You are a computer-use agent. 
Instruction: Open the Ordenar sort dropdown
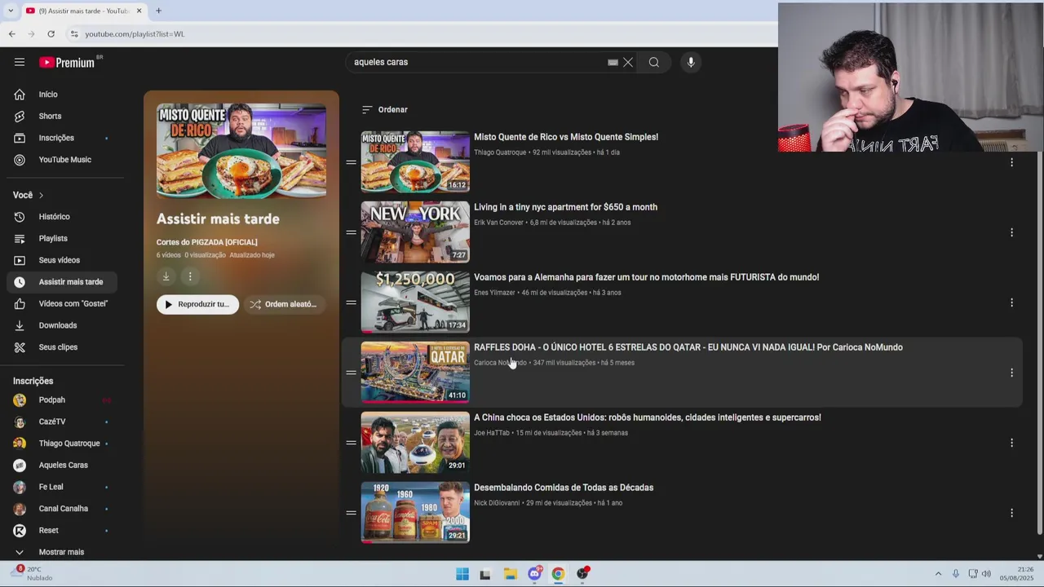384,109
